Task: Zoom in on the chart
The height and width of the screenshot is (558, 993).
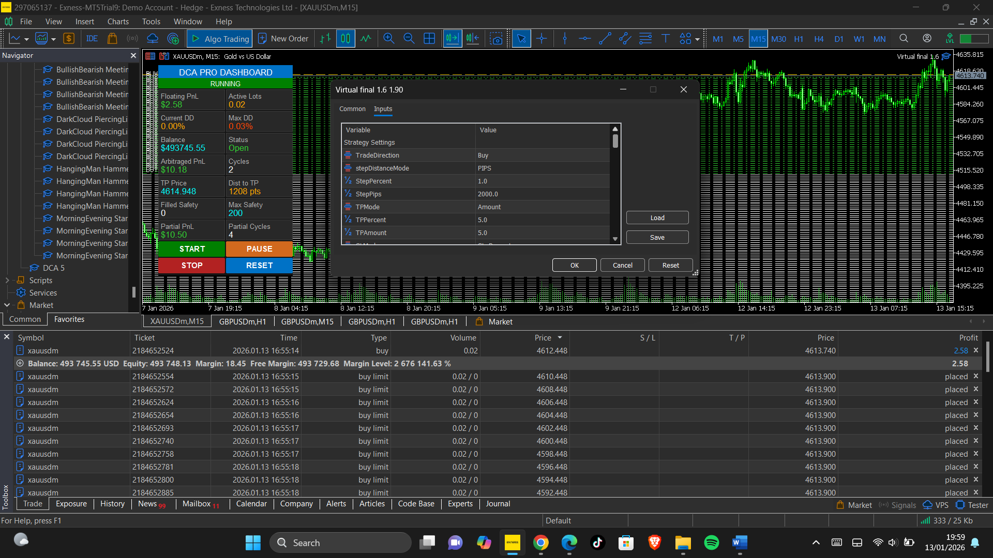Action: [x=389, y=39]
